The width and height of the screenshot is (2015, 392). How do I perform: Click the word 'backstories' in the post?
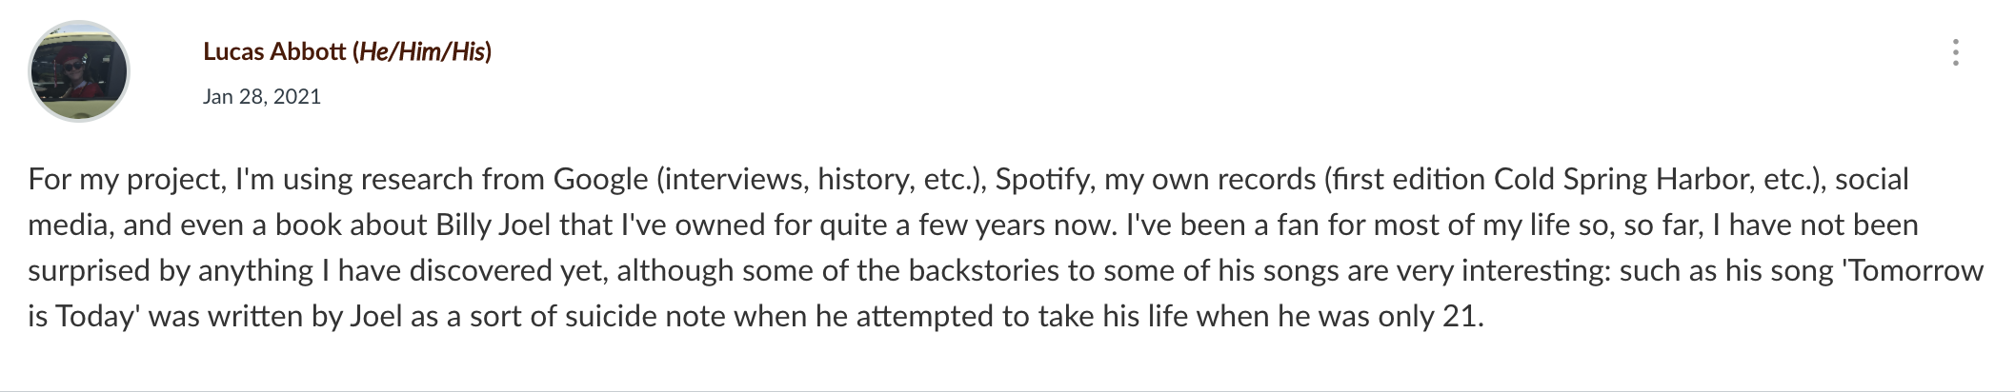[x=983, y=270]
